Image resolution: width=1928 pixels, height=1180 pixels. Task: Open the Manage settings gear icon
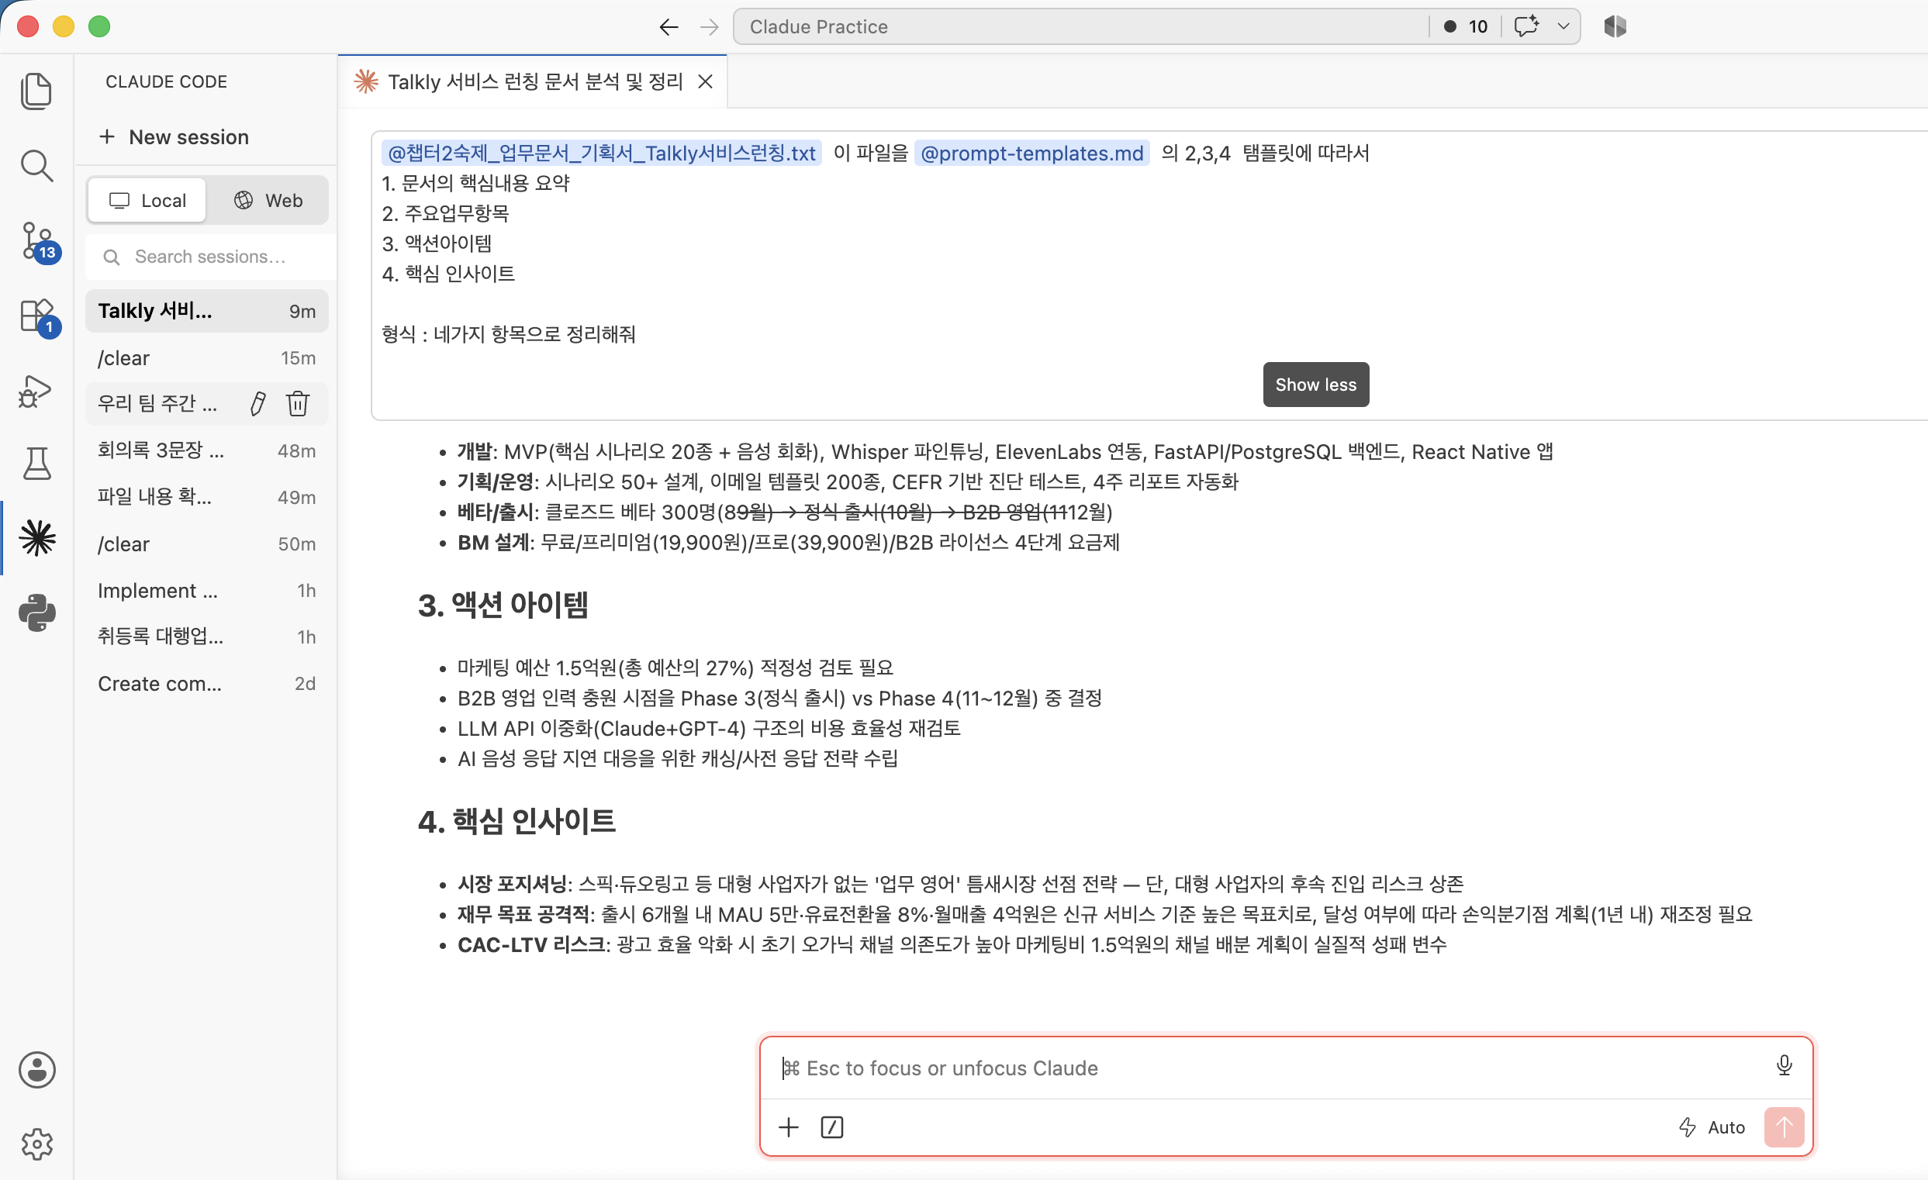pyautogui.click(x=36, y=1144)
